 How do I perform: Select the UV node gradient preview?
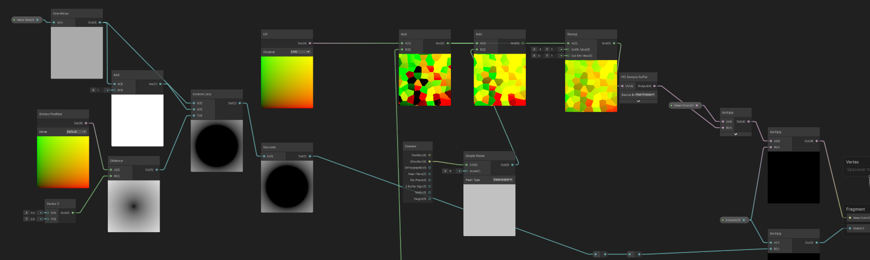coord(287,82)
